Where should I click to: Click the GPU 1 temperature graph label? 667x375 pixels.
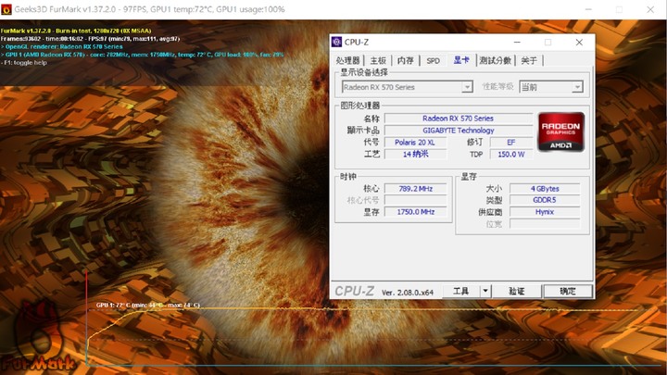[148, 305]
